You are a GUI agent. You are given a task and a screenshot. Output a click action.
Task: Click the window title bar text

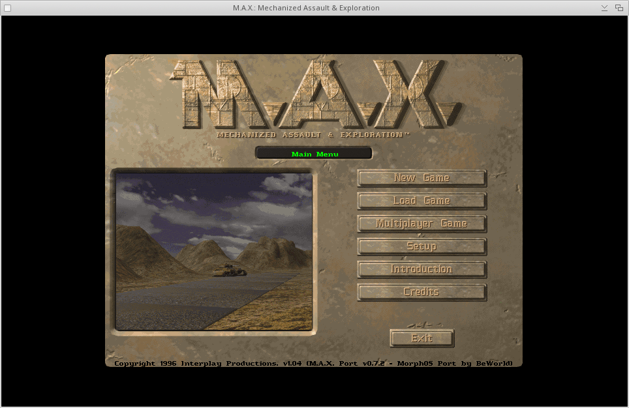click(x=306, y=8)
